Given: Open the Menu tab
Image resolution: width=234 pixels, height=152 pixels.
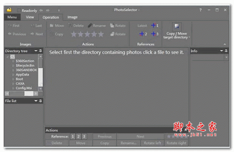Looking at the screenshot, I should (x=12, y=17).
